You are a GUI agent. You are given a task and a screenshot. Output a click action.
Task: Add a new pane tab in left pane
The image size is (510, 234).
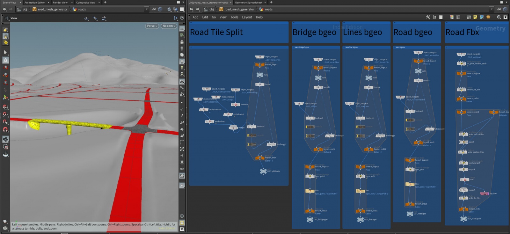(x=105, y=2)
